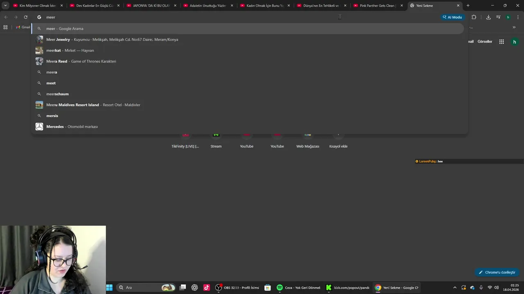Close the 'Pink Panther Gets Clean' tab

[402, 6]
